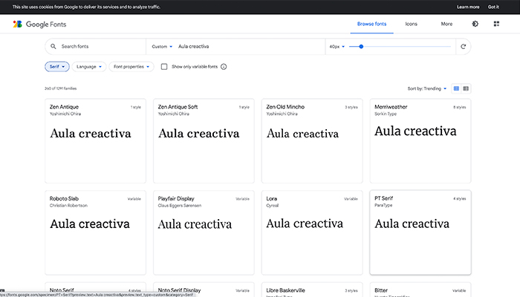520x297 pixels.
Task: Open the Zen Old Mincho font card
Action: point(312,141)
